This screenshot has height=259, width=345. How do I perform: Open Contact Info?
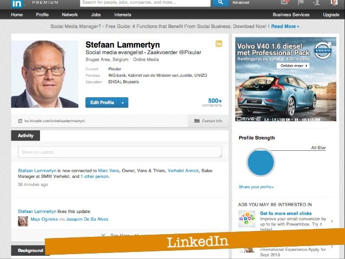click(208, 121)
